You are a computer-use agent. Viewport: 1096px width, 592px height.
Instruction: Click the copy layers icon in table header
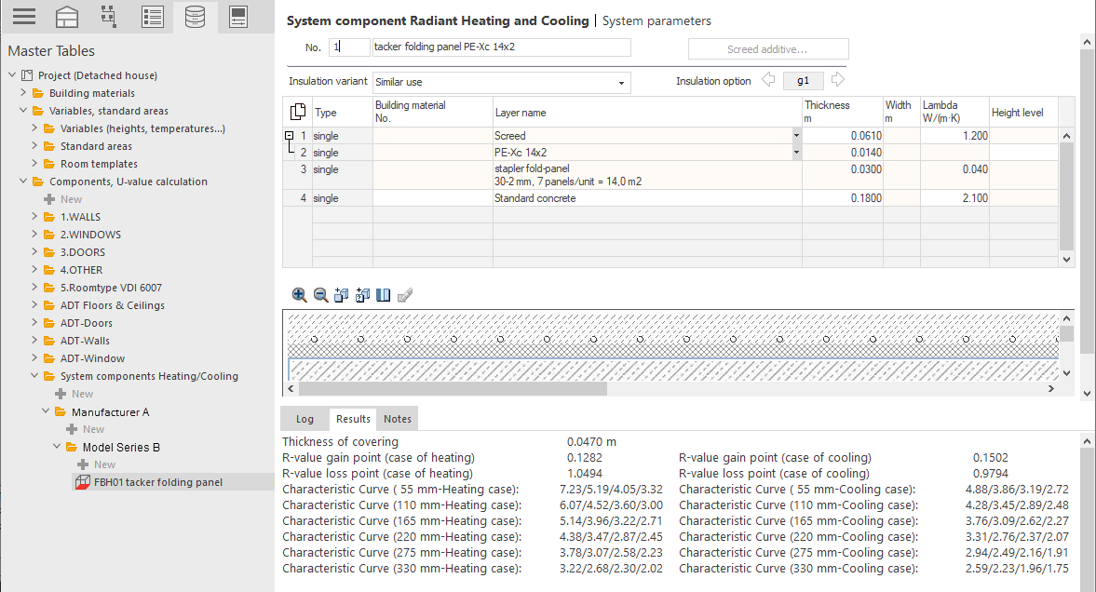tap(297, 112)
